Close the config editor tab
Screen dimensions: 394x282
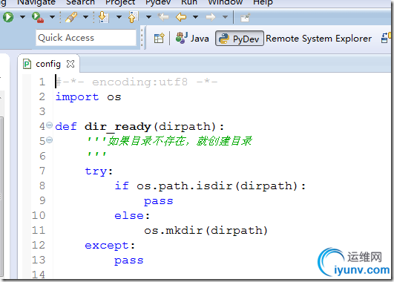coord(70,64)
